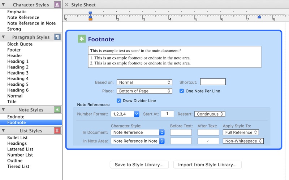Click In Note Area Before Text field
Viewport: 289px width, 180px height.
click(181, 141)
